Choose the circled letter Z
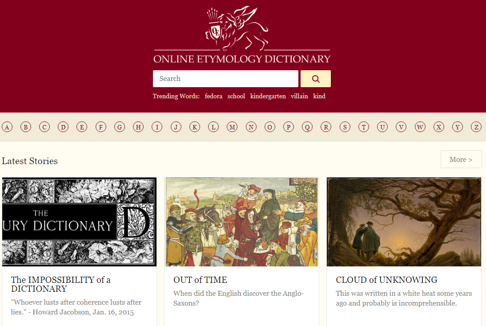 click(476, 127)
